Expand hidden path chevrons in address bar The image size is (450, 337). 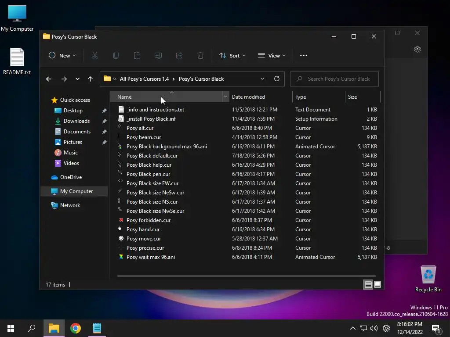(115, 79)
